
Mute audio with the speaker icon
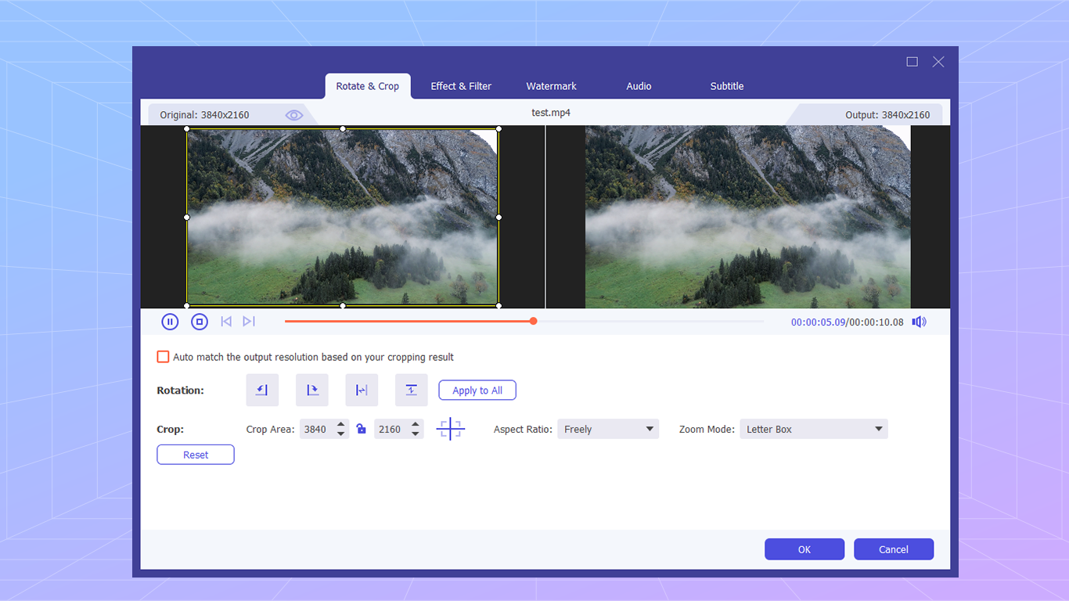point(919,321)
